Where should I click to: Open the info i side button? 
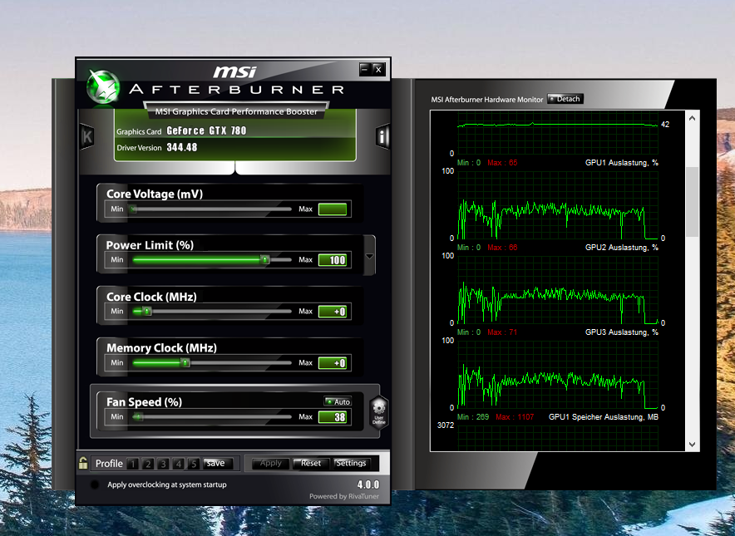(x=382, y=137)
